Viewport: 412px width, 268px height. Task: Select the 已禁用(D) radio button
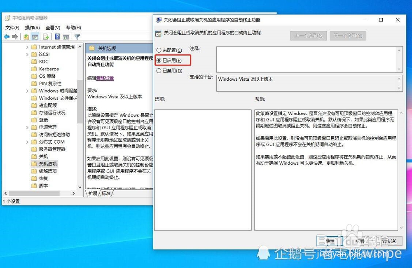click(159, 71)
